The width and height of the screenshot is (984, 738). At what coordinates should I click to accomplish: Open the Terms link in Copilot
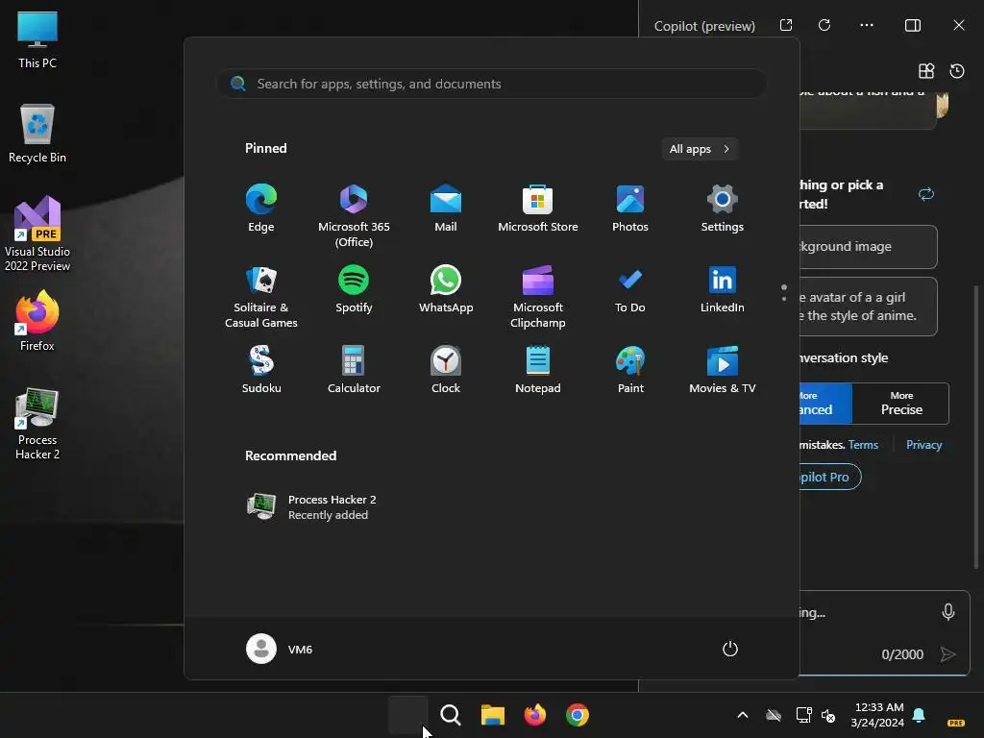pyautogui.click(x=863, y=444)
